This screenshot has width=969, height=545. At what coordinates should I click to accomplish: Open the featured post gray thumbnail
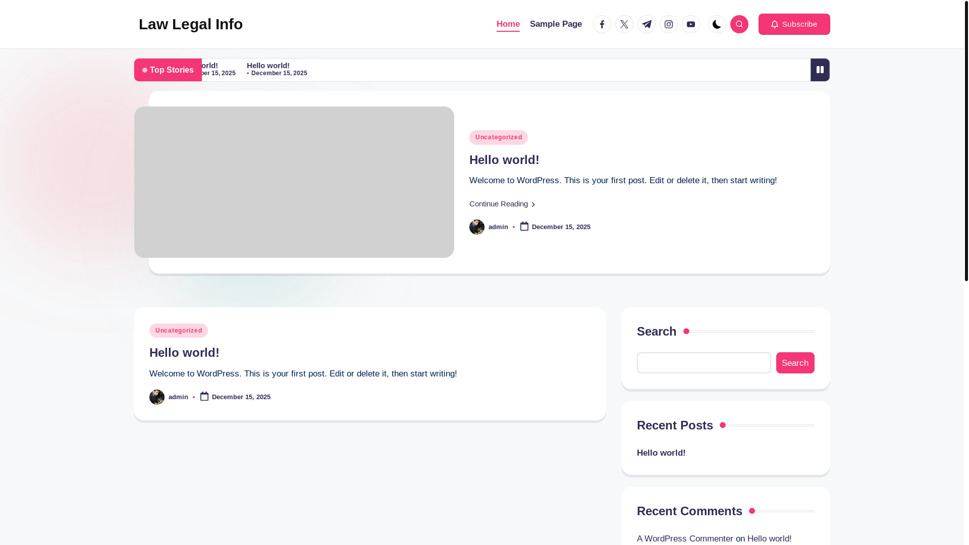[x=294, y=182]
